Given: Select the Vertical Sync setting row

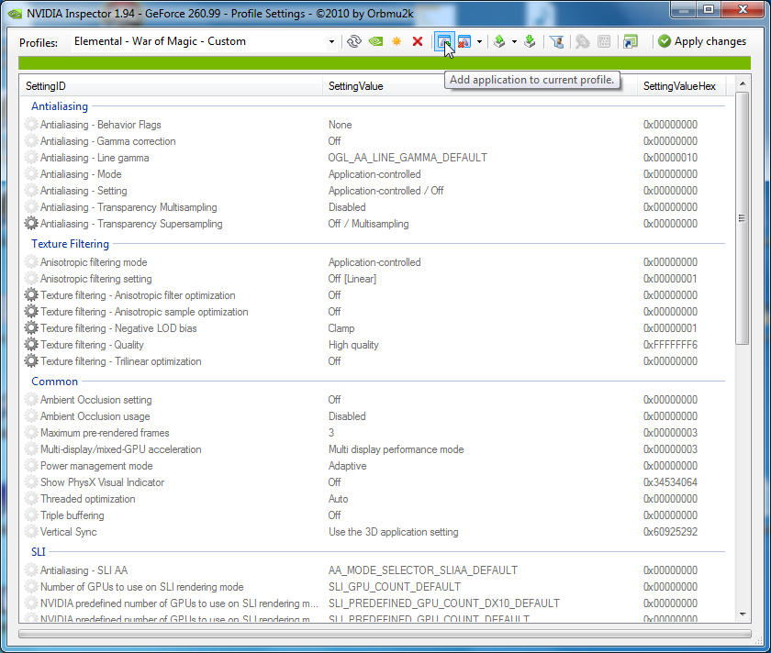Looking at the screenshot, I should tap(69, 532).
